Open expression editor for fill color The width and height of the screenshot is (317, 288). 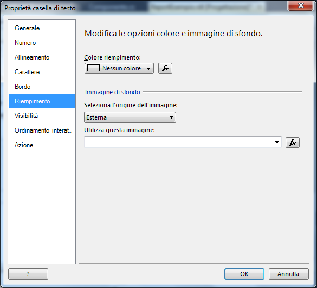[x=165, y=68]
